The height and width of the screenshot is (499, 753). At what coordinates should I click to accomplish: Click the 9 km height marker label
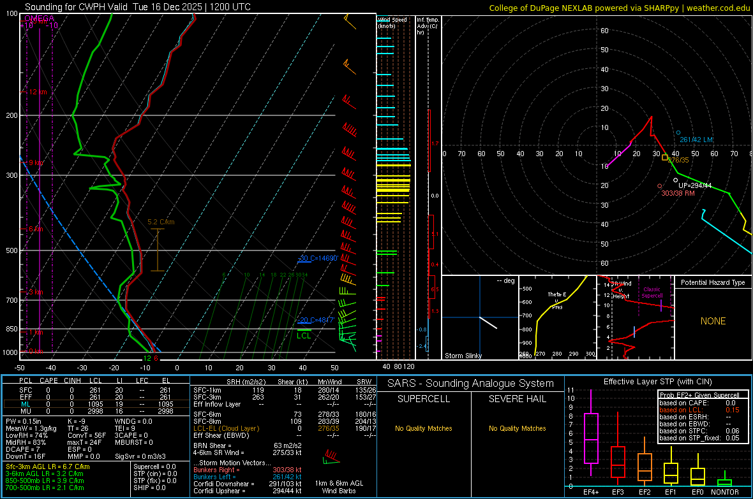(36, 163)
